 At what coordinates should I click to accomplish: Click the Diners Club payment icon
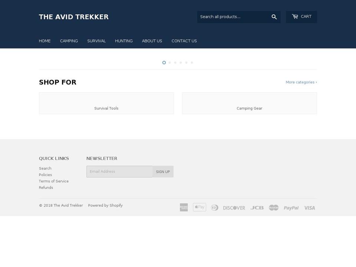pyautogui.click(x=215, y=208)
